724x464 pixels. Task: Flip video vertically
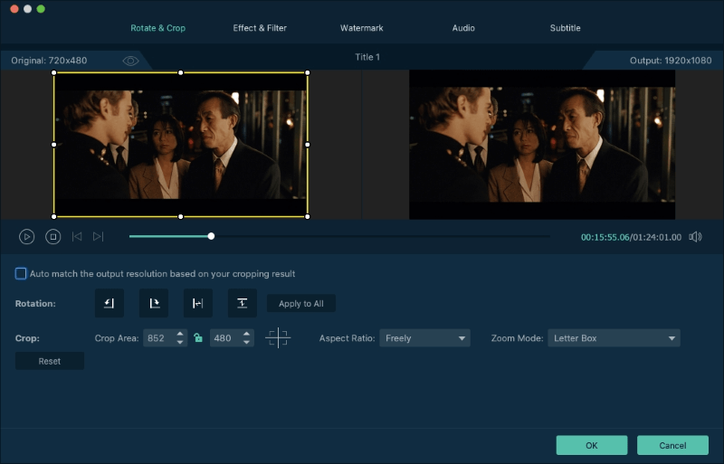243,303
